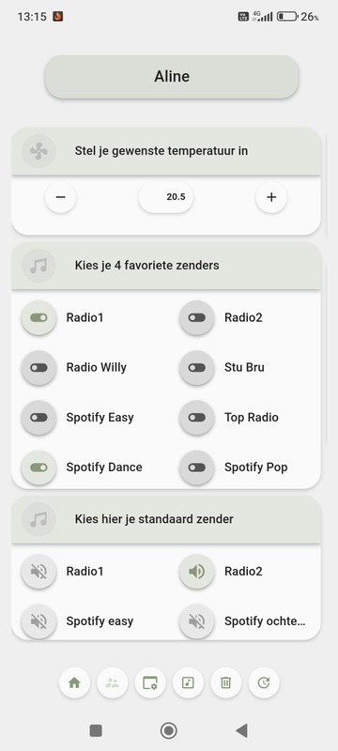Image resolution: width=338 pixels, height=751 pixels.
Task: Select Radio2 speaker icon as standard station
Action: click(197, 572)
